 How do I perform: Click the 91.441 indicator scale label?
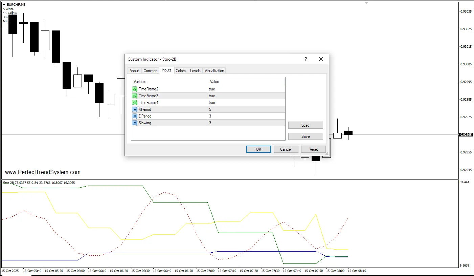464,182
